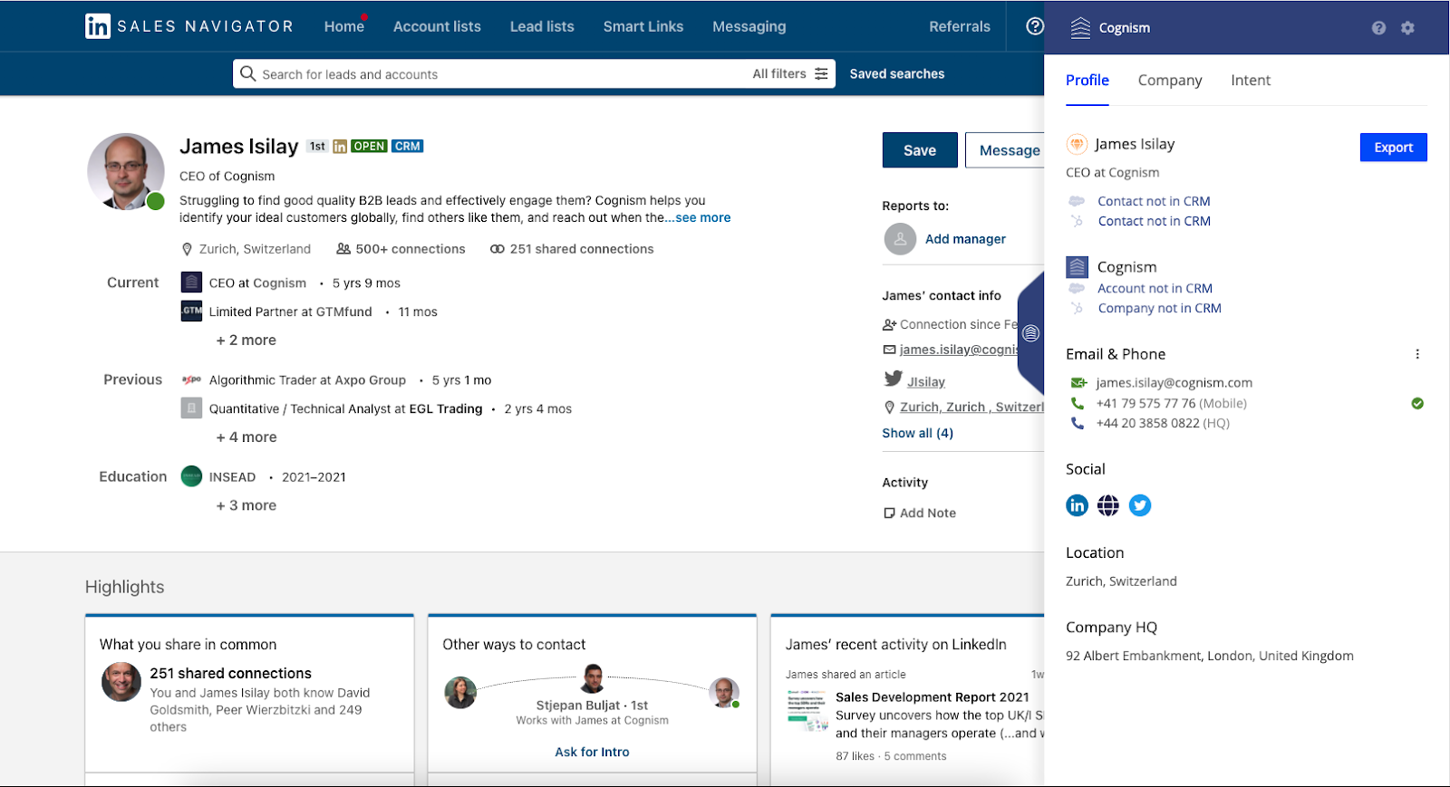Click the GTMfund company logo
This screenshot has height=787, width=1450.
pyautogui.click(x=191, y=311)
